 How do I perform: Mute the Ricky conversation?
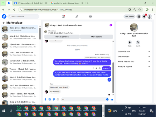pos(129,42)
